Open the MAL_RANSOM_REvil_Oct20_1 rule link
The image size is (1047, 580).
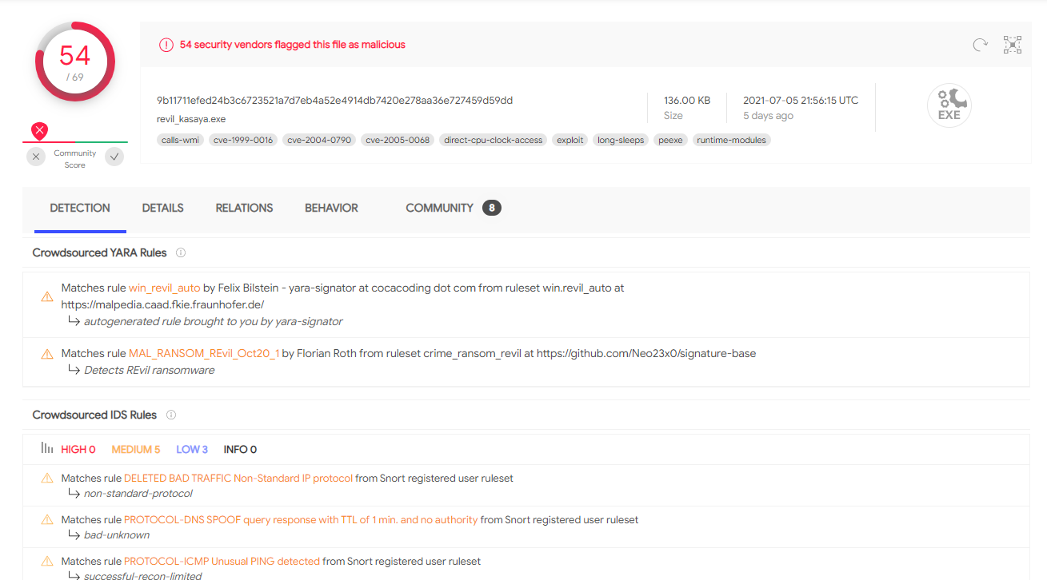(203, 353)
